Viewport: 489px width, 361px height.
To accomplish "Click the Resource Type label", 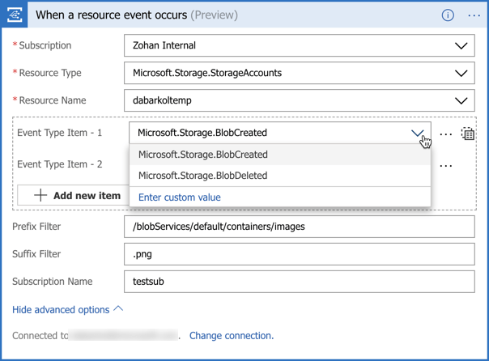I will (x=50, y=73).
